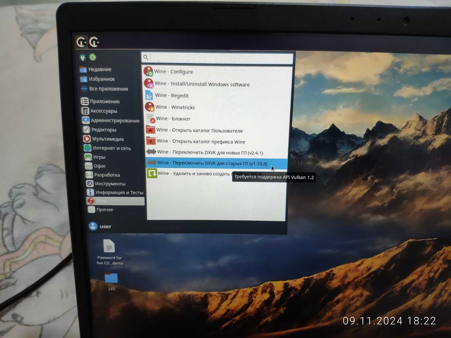Click the highlighted logo launcher in top panel
451x338 pixels.
point(81,42)
